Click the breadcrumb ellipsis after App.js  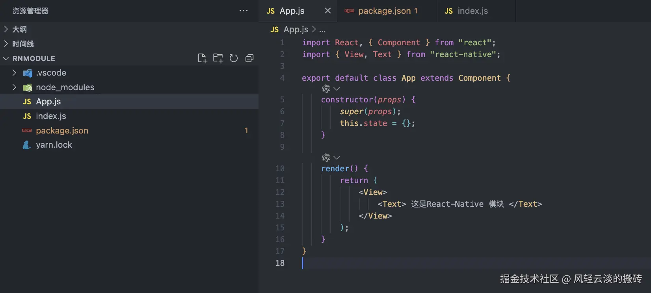coord(322,30)
